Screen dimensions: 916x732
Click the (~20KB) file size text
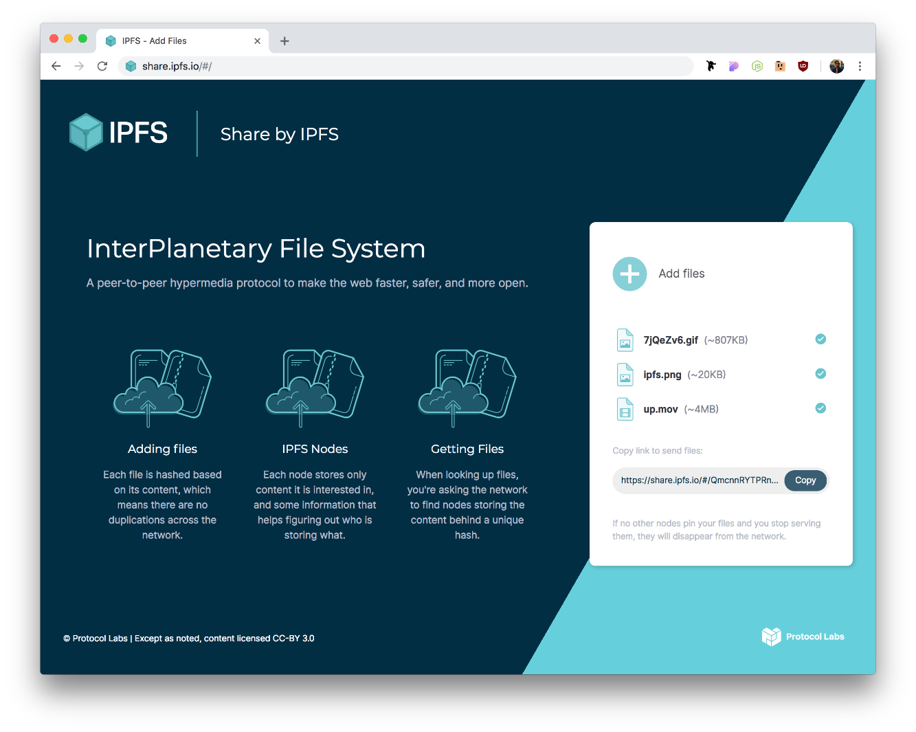click(706, 375)
